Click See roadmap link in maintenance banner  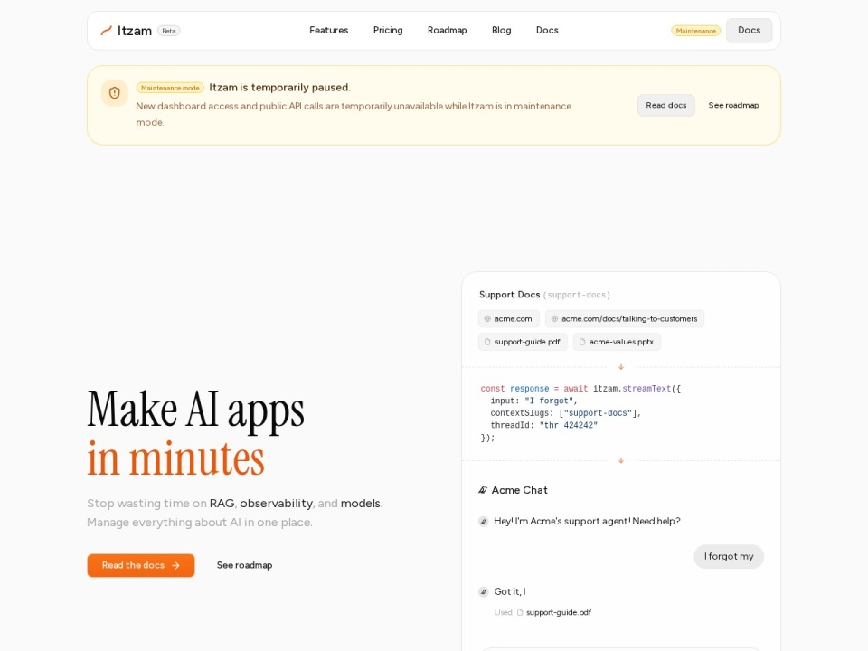[x=733, y=105]
